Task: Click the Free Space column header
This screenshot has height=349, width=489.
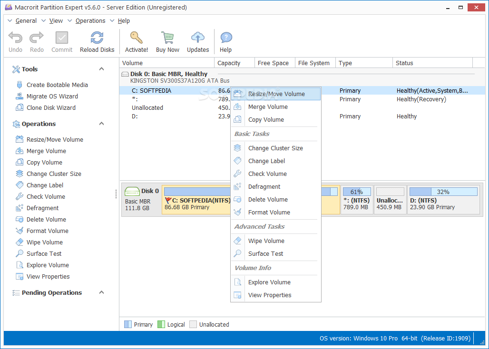Action: 275,63
